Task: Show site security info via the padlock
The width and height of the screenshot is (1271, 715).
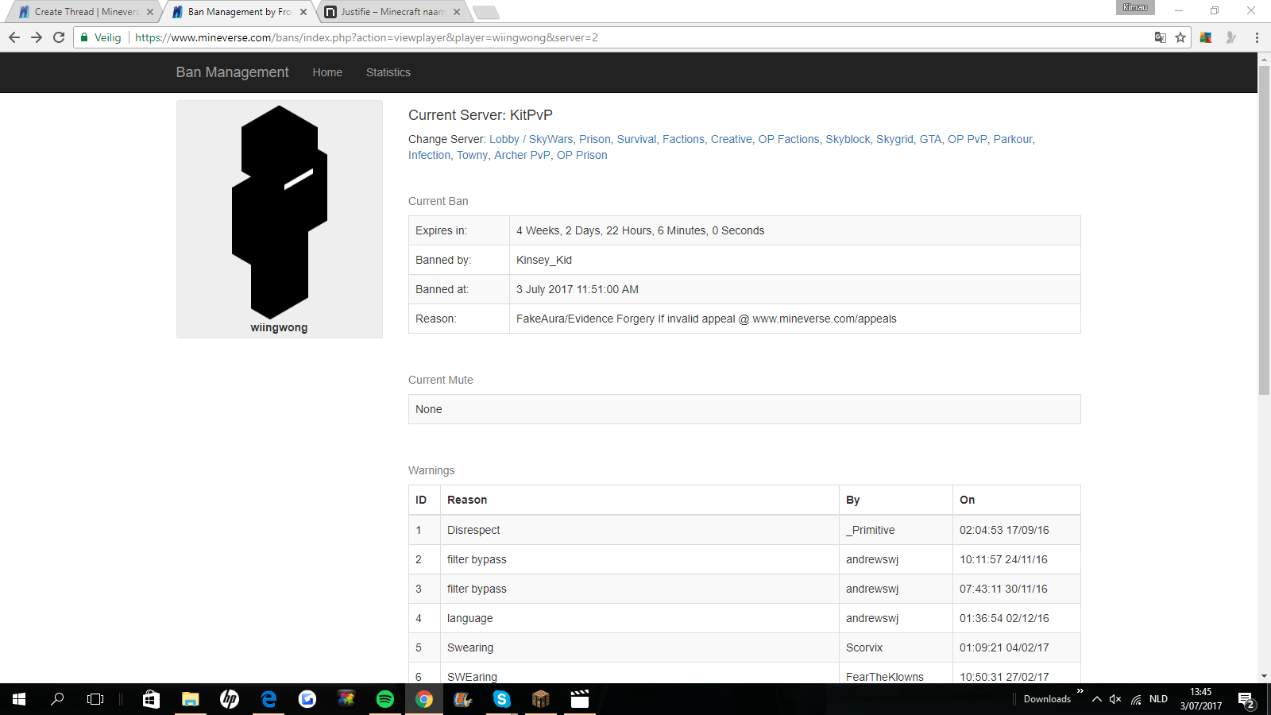Action: point(84,37)
